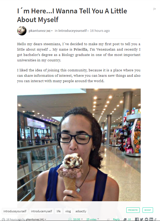Open comments via the speech bubble icon
This screenshot has height=221, width=160.
(125, 219)
